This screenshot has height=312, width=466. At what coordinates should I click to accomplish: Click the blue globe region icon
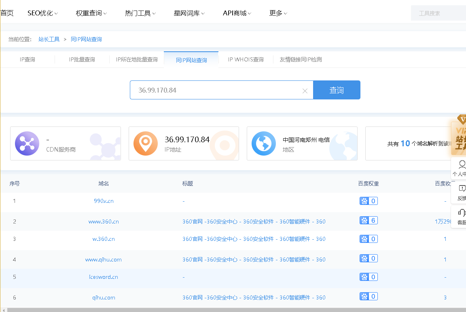click(x=264, y=143)
